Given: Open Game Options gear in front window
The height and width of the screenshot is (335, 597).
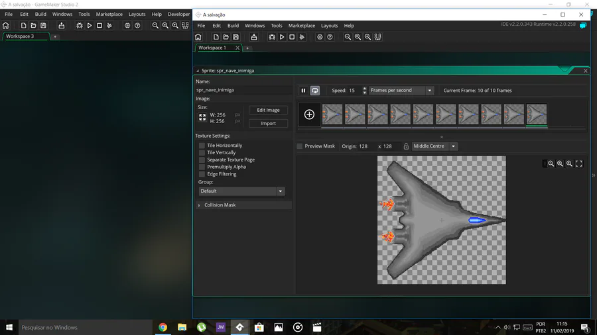Looking at the screenshot, I should (320, 37).
